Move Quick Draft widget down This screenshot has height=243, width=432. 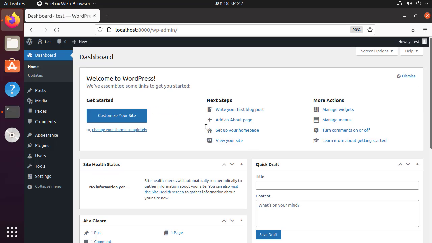coord(408,164)
